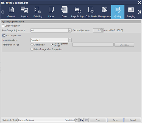Select the Finishing stapler icon
142x123 pixels.
click(38, 10)
